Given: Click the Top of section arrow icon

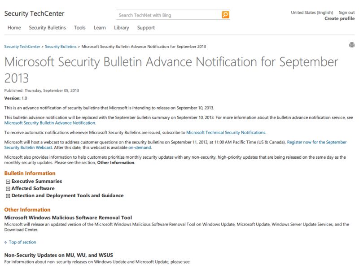Looking at the screenshot, I should pos(5,243).
